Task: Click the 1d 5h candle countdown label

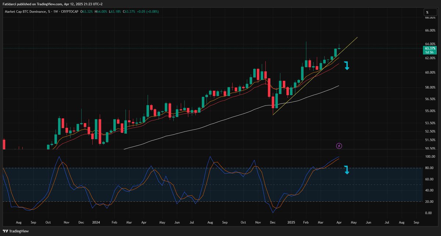Action: 430,53
